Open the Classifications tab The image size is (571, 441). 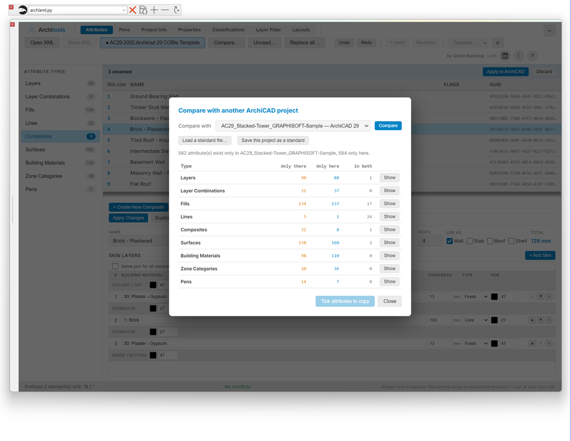228,30
